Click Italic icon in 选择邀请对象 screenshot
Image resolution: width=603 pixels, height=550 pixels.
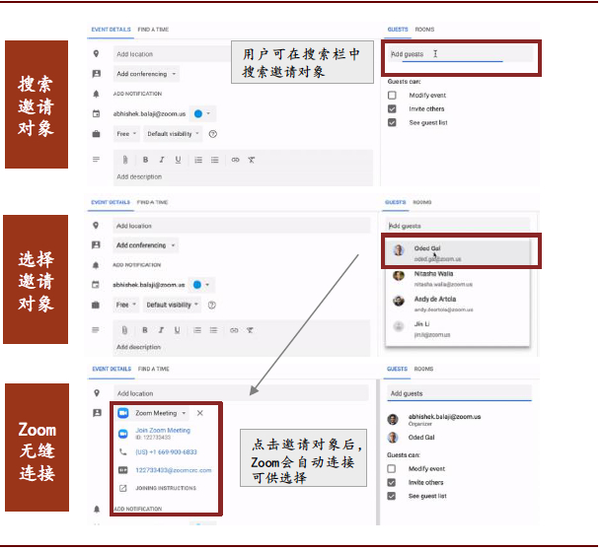[x=161, y=330]
